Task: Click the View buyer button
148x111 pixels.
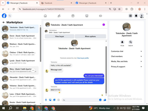Action: [59, 36]
